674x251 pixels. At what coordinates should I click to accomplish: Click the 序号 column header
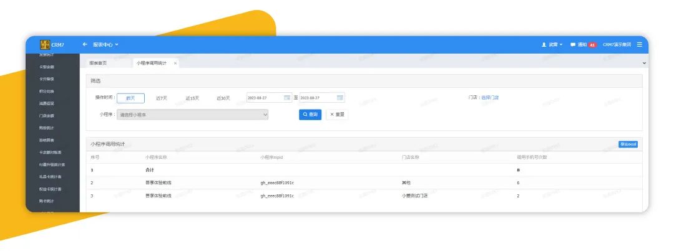95,158
